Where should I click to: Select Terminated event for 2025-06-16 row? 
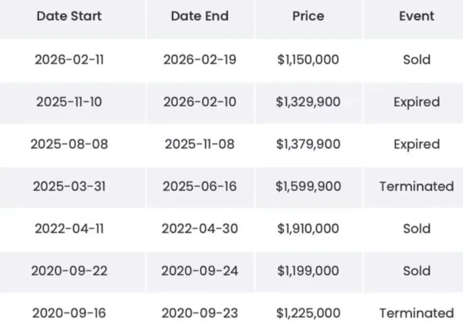pos(416,186)
